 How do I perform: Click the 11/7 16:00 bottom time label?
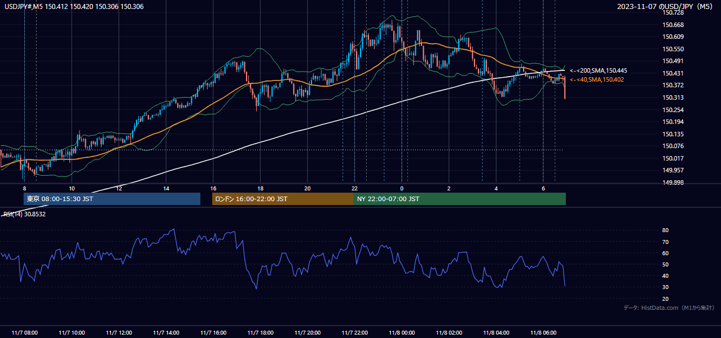point(213,333)
